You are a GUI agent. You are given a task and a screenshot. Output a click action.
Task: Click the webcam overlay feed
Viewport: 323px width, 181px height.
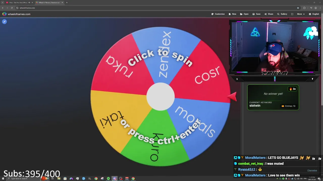[275, 47]
